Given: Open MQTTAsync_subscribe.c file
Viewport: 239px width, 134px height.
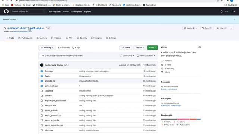Looking at the screenshot, I should [x=56, y=100].
